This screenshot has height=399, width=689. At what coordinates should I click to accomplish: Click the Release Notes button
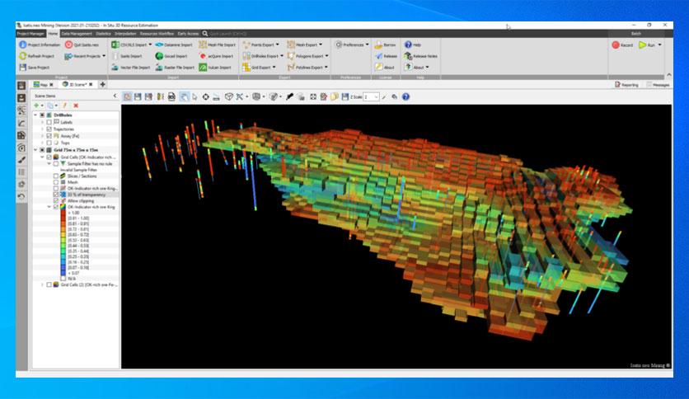[420, 56]
